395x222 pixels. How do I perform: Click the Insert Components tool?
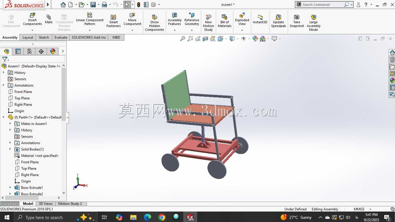[x=32, y=19]
